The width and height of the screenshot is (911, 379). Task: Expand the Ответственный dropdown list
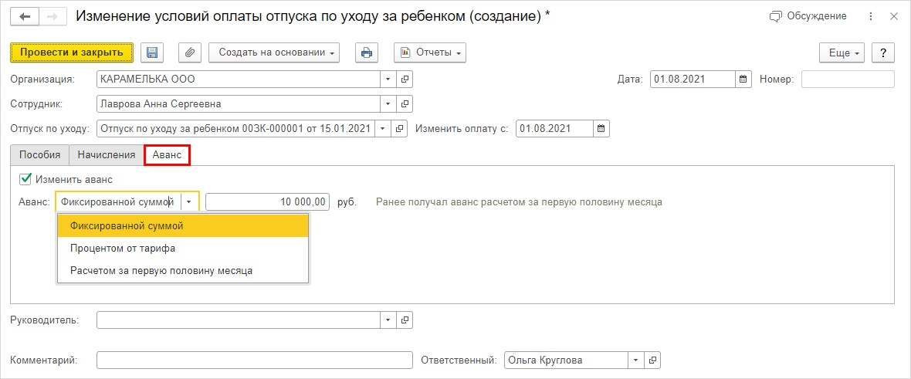637,360
